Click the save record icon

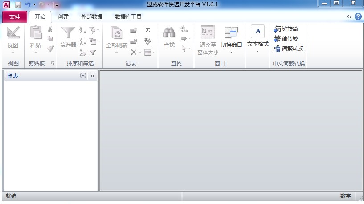[x=134, y=41]
